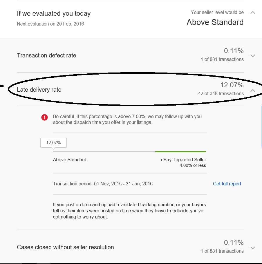Open the Get full report link
Viewport: 262px width, 264px height.
pos(227,184)
